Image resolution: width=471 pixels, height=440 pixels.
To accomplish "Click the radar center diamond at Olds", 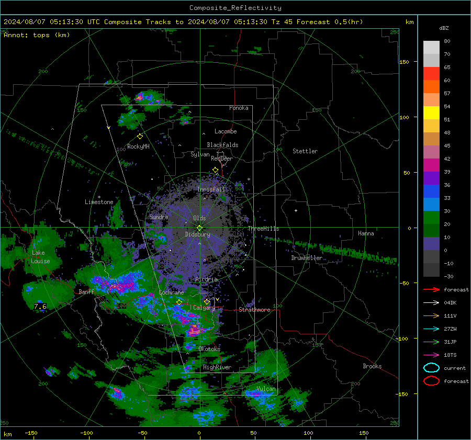I will click(199, 228).
